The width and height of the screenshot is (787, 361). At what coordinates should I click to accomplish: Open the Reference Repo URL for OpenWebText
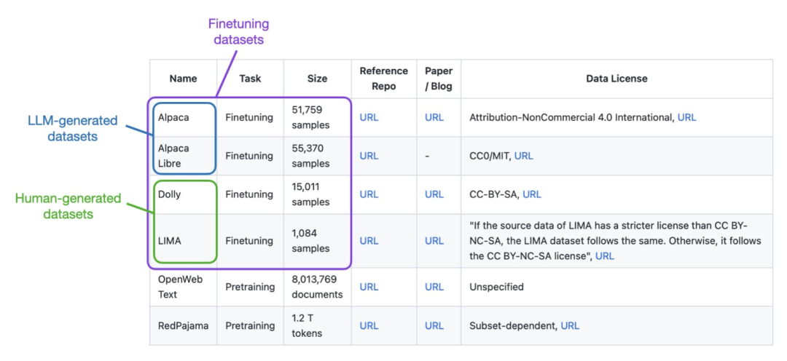pos(369,287)
